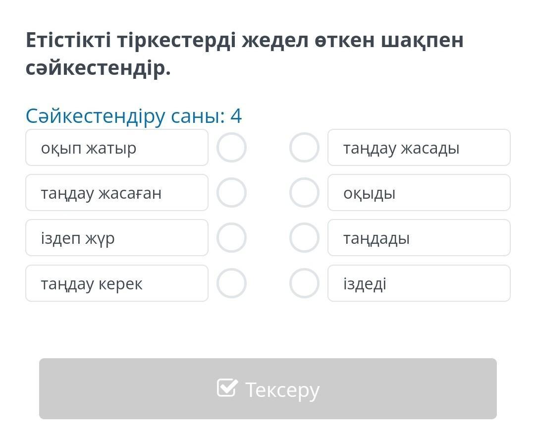Click the Сәйкестендіру саны: 4 label

click(134, 116)
